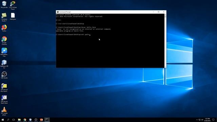Select the Cisco Packet Tracer desktop icon
The width and height of the screenshot is (217, 122).
[13, 5]
